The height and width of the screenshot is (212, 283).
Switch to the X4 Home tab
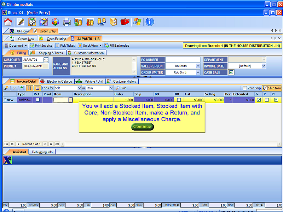coord(19,31)
